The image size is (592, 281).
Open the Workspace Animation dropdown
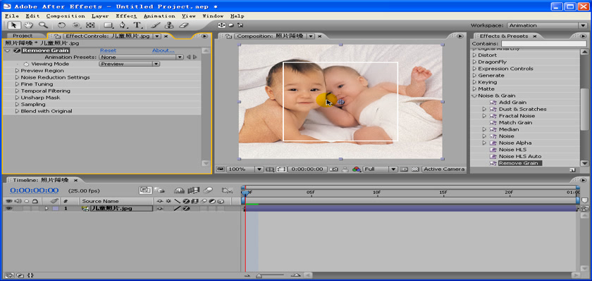coord(547,25)
